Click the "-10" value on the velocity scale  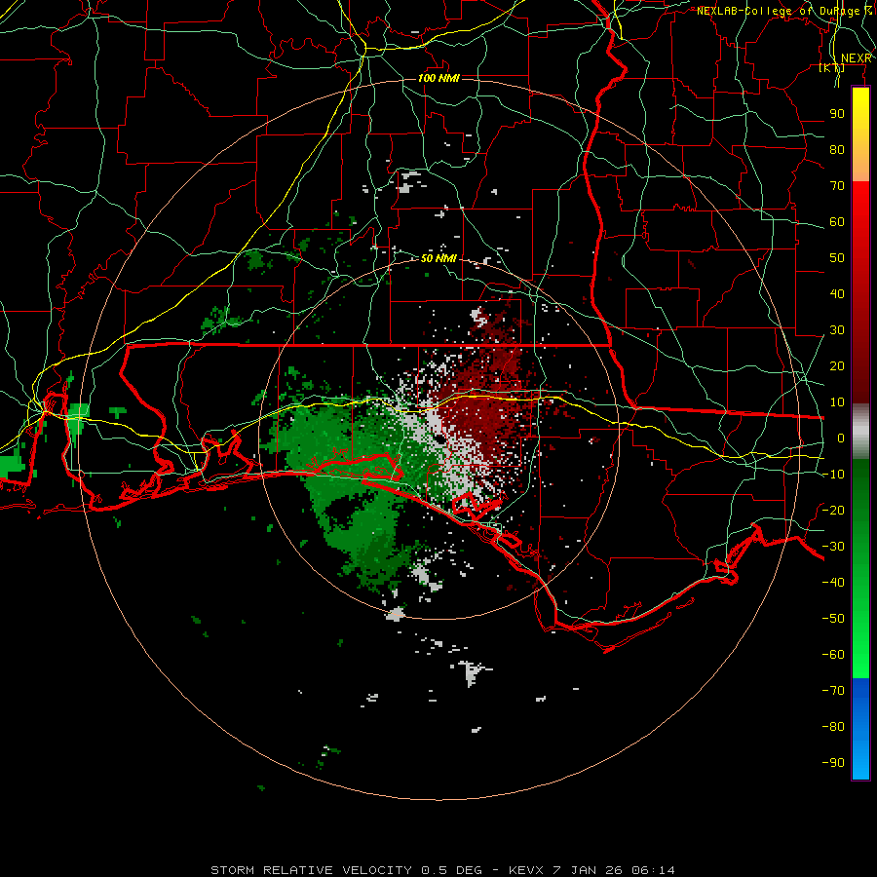(x=833, y=475)
